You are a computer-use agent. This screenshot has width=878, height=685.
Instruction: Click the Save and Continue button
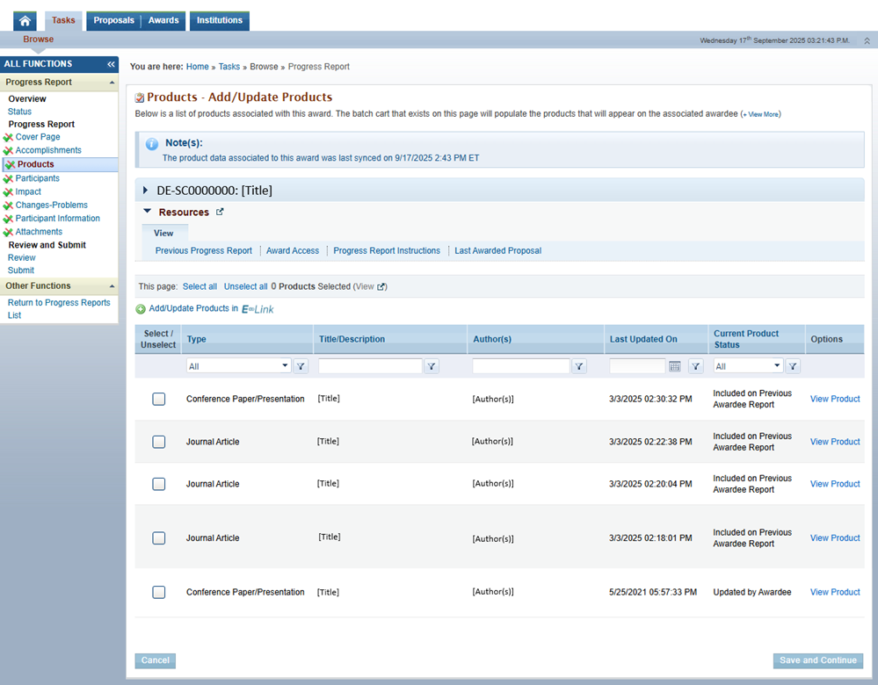tap(817, 660)
